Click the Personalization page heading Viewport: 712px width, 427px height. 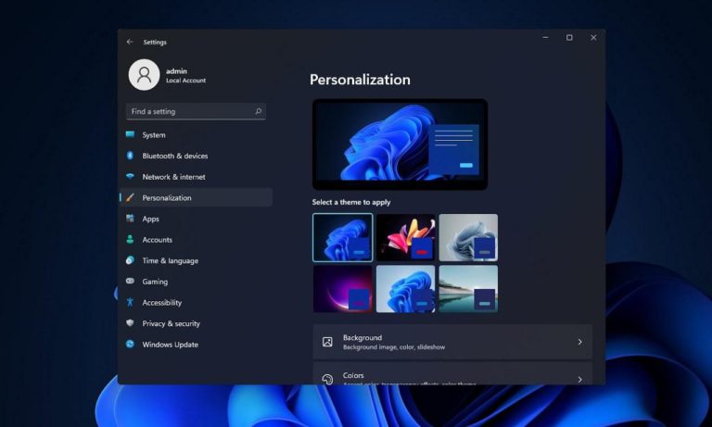(x=360, y=80)
